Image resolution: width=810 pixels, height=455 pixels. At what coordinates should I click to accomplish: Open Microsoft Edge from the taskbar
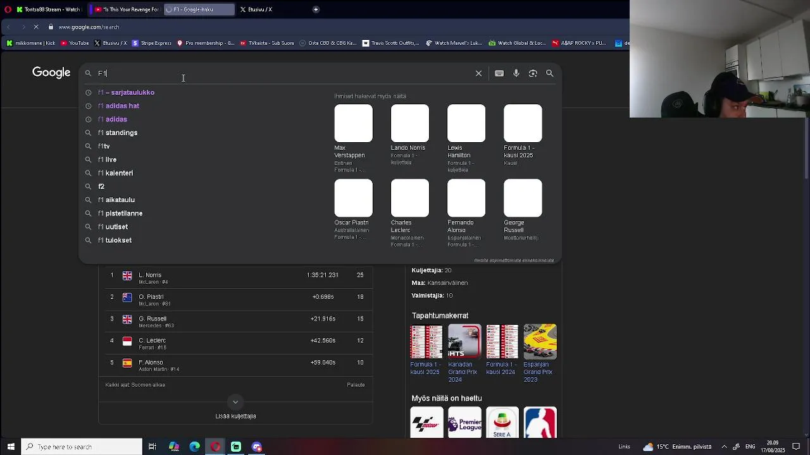(x=195, y=447)
